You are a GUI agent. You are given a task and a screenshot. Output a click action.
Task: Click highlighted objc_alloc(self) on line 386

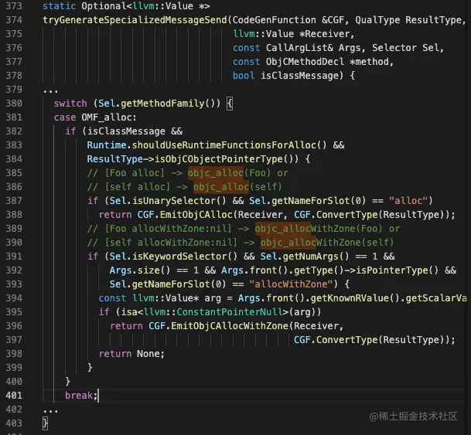coord(237,187)
